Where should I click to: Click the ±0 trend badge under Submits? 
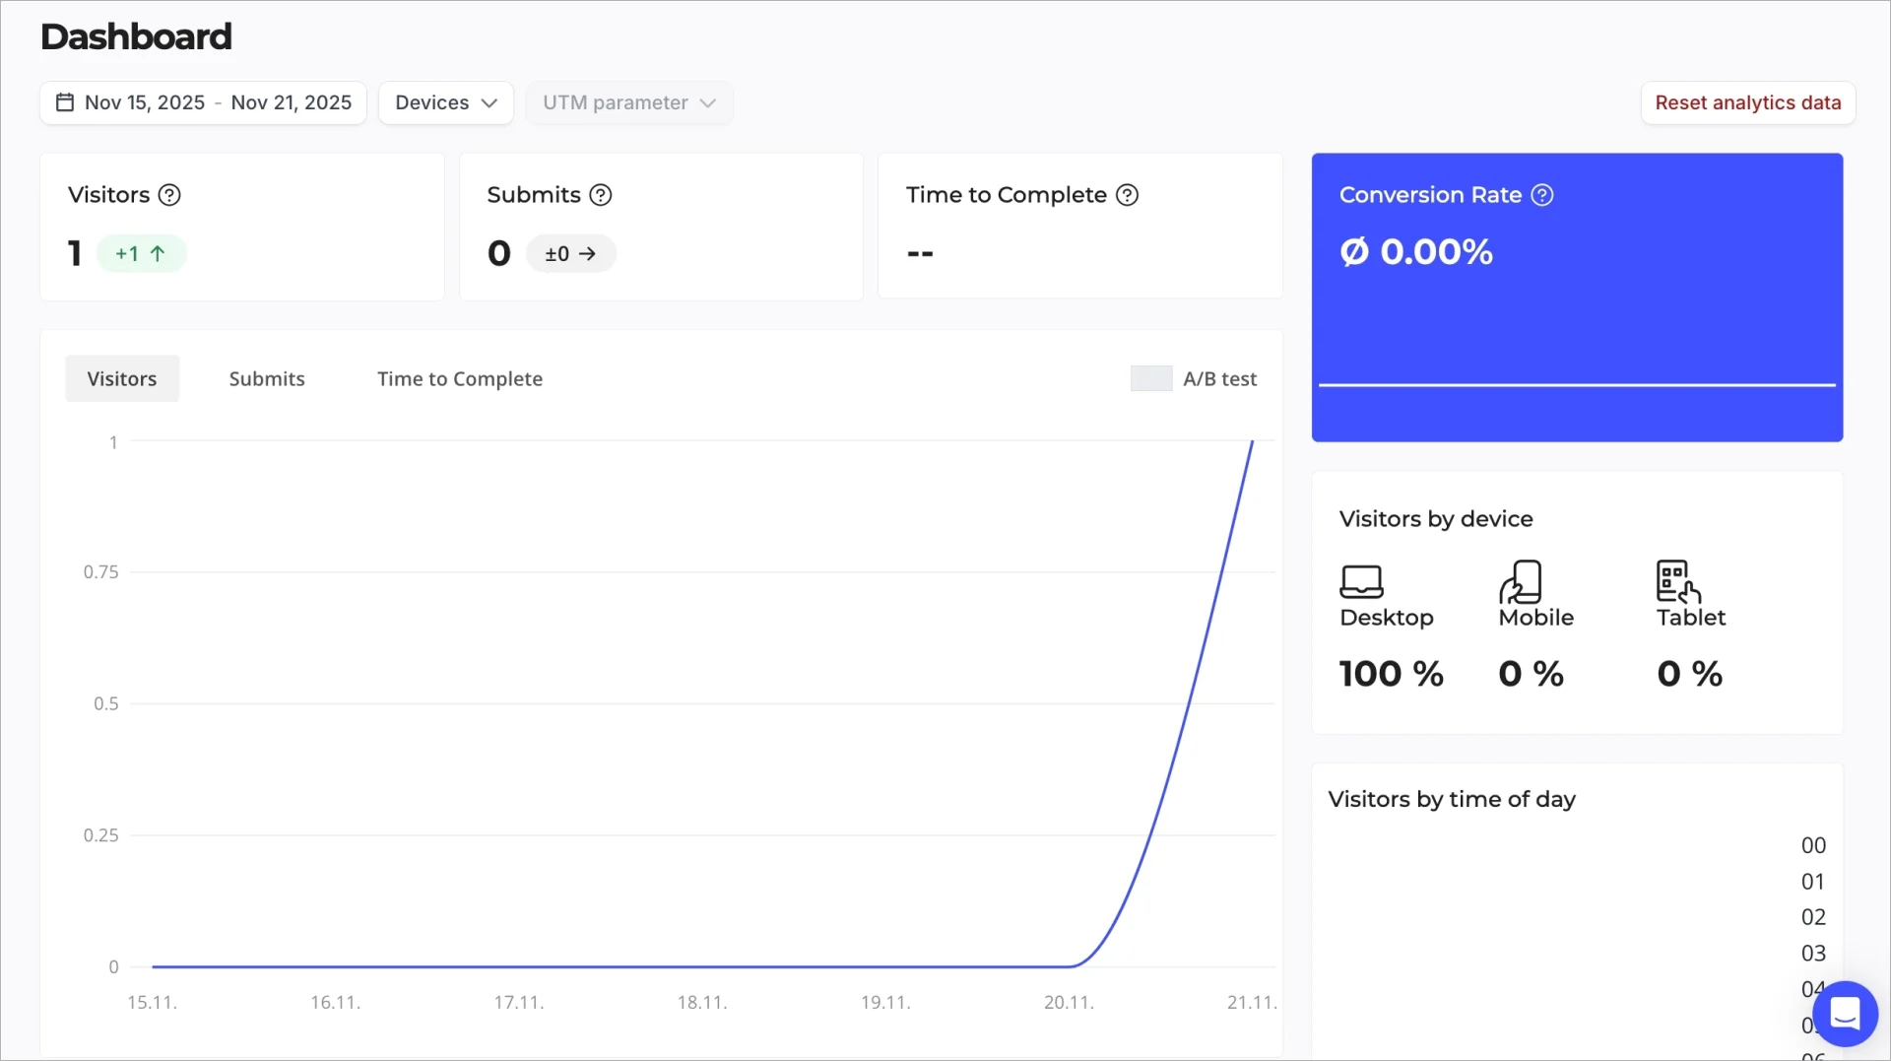tap(570, 253)
